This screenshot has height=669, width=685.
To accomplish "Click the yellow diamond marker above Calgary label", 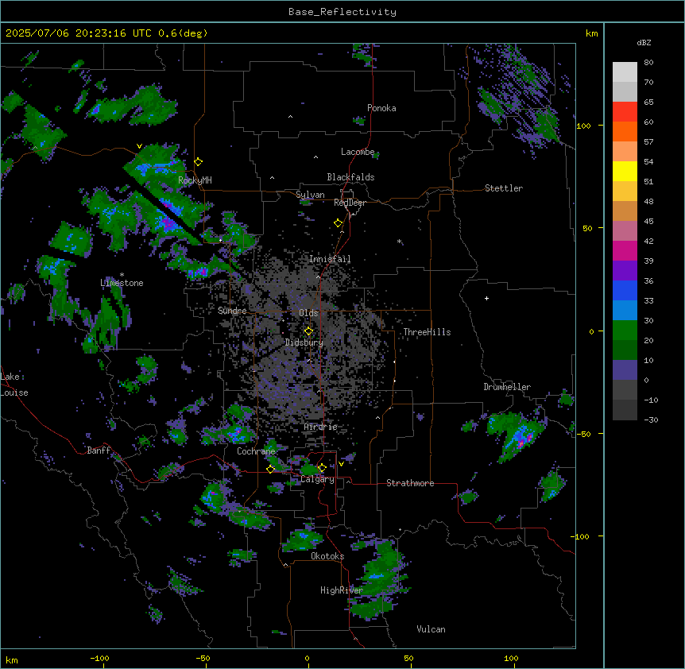I will [322, 468].
